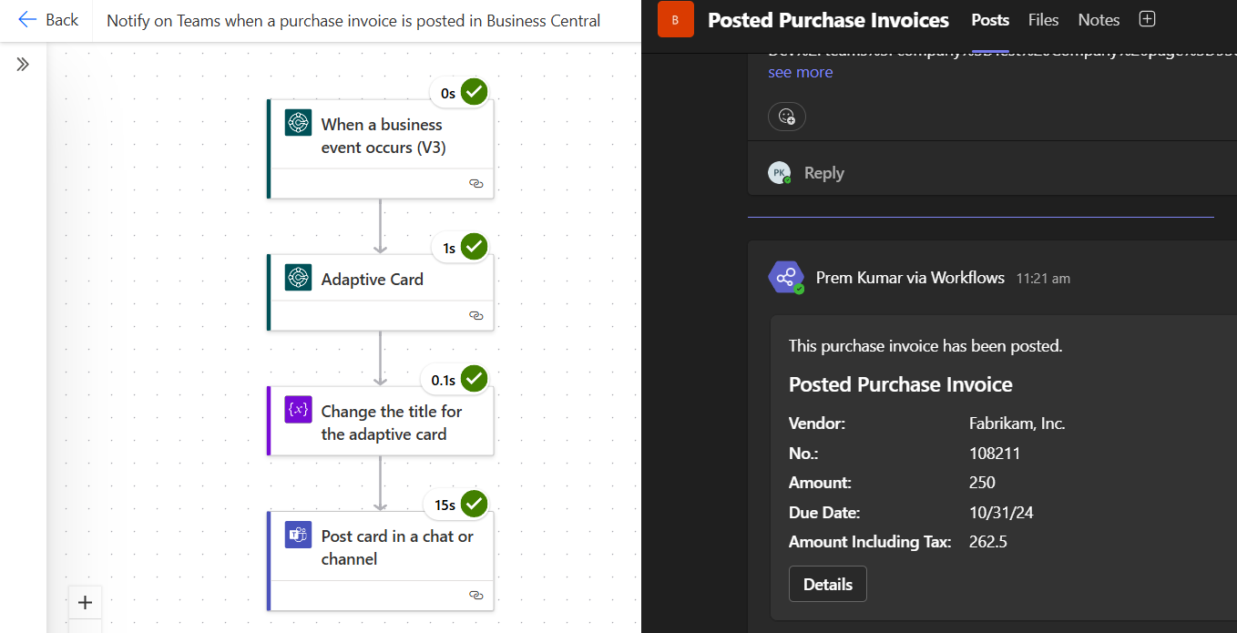Open the 'Post card in a chat or channel' step
This screenshot has height=633, width=1237.
381,560
